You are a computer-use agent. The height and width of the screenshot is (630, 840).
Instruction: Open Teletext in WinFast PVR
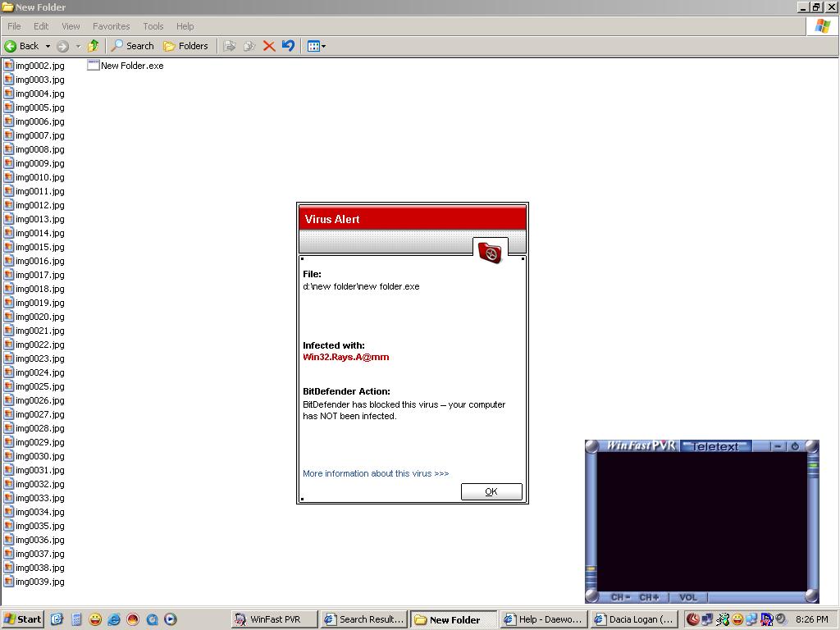(716, 446)
